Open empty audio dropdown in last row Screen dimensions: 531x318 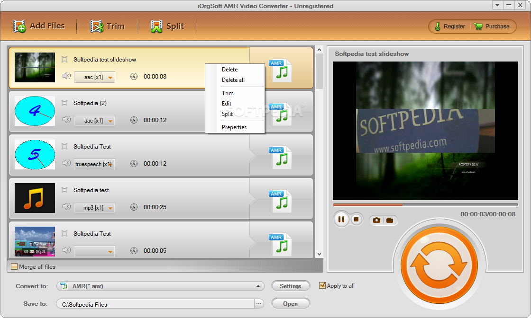point(94,251)
